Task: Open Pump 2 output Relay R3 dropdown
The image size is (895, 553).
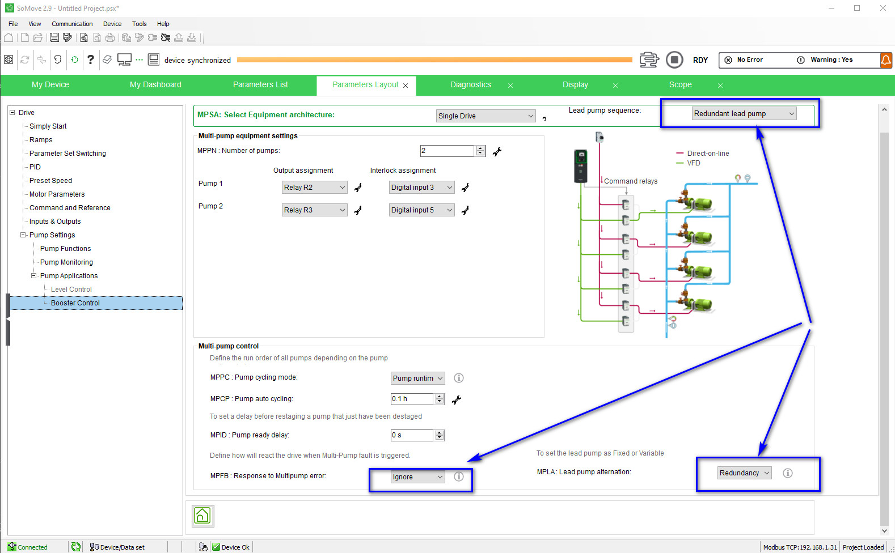Action: [315, 210]
